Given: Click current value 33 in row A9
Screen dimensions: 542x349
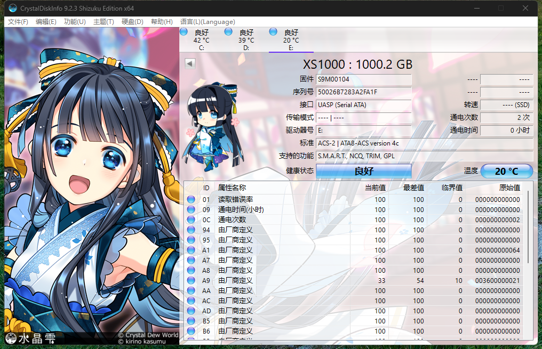Looking at the screenshot, I should (381, 280).
